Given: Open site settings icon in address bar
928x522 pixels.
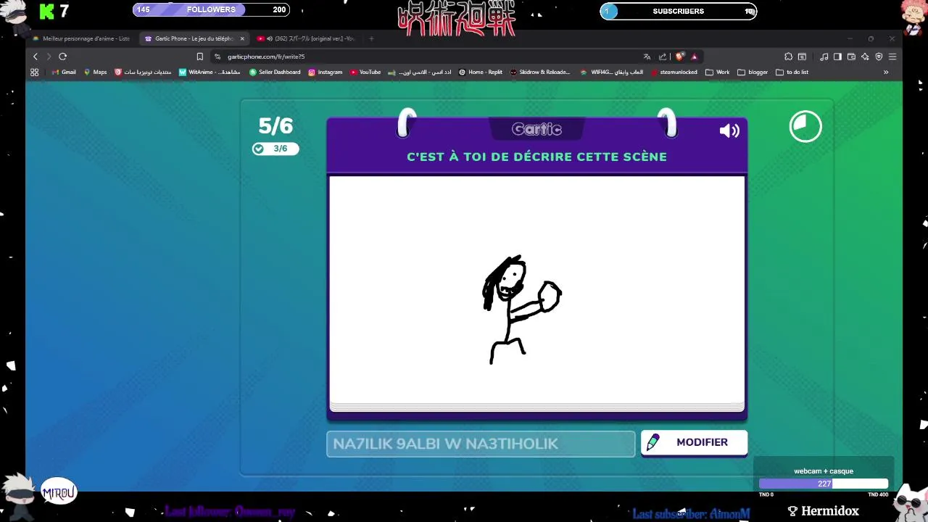Looking at the screenshot, I should coord(217,57).
